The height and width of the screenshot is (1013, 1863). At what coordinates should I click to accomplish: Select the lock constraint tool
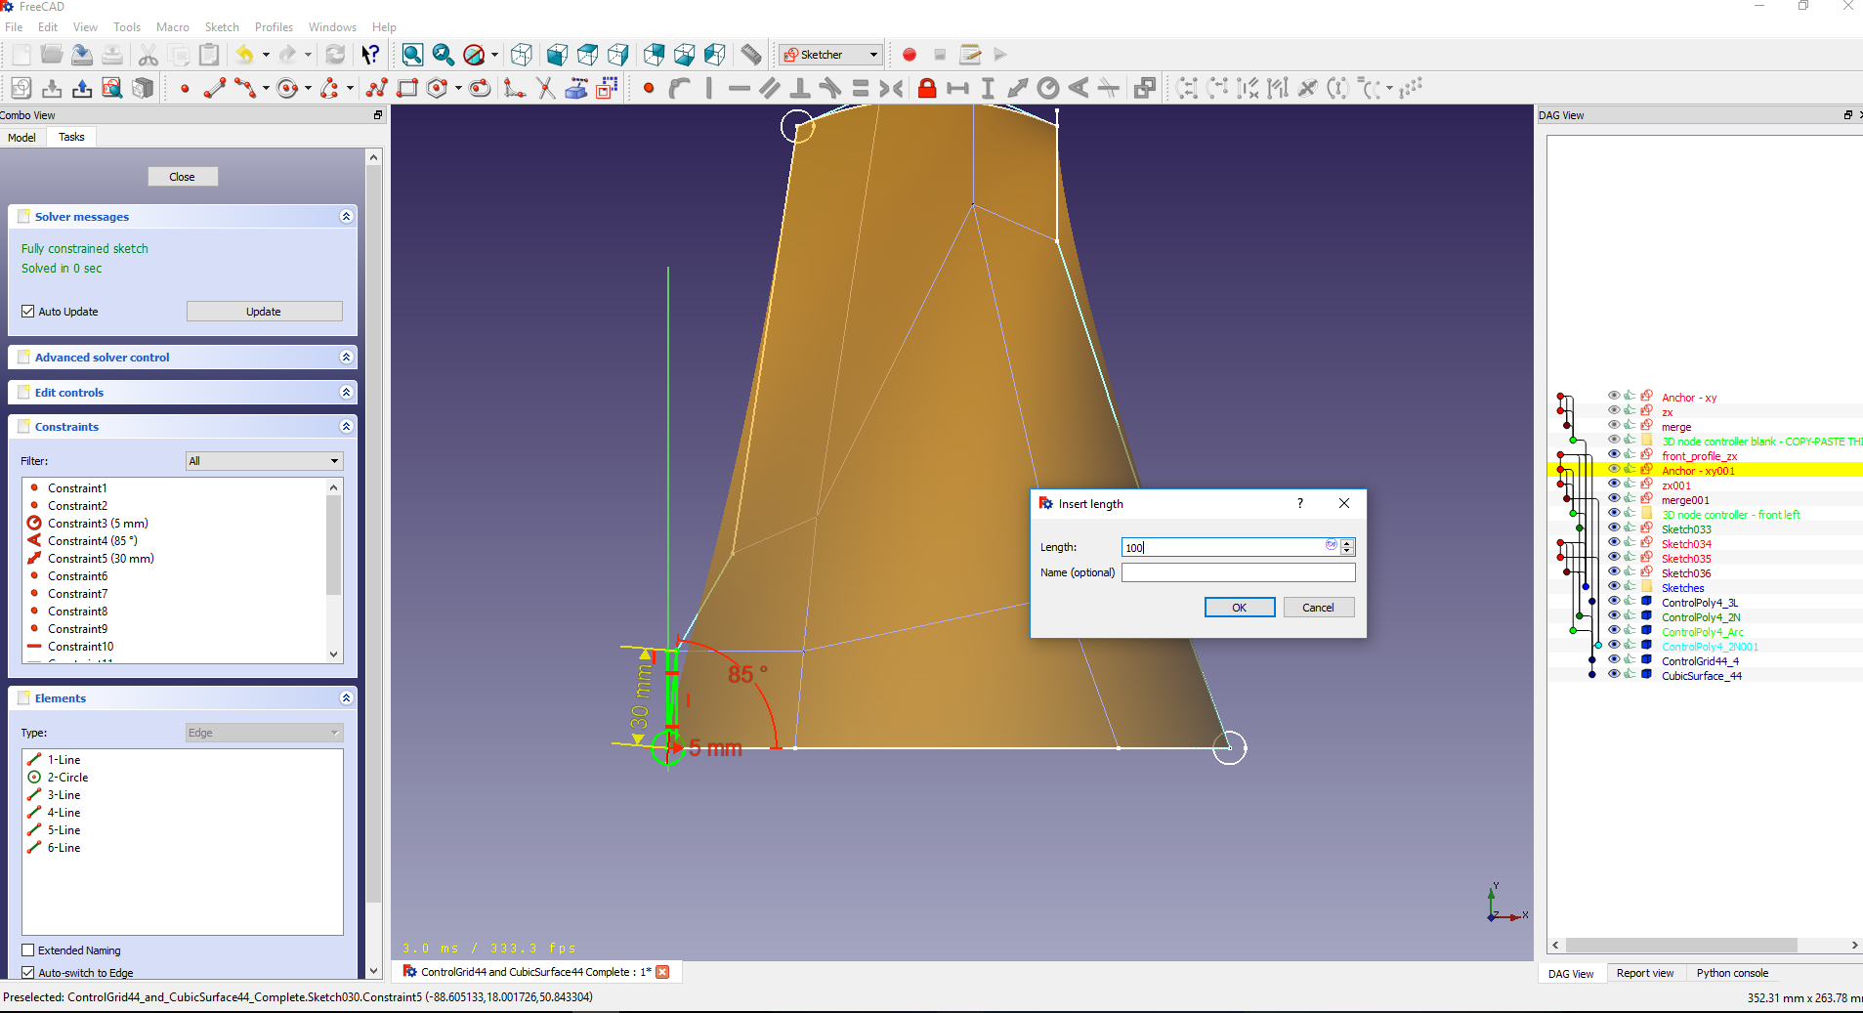tap(927, 89)
